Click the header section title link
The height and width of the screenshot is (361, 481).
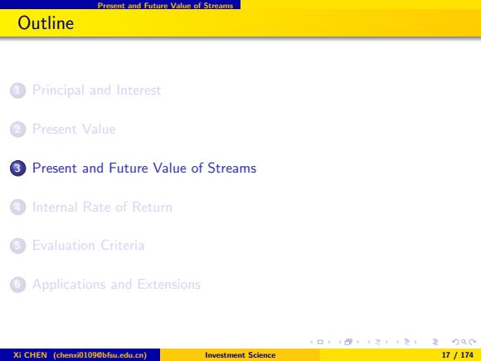coord(165,5)
